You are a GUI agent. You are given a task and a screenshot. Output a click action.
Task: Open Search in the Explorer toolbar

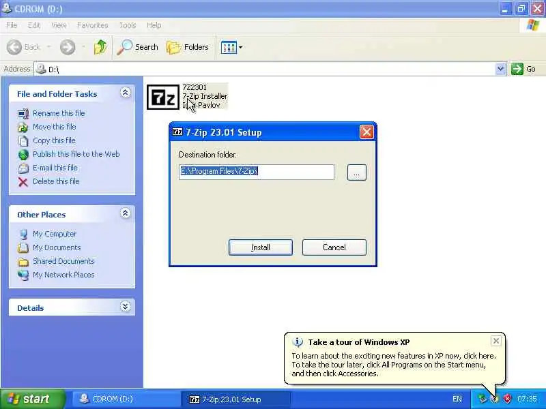tap(138, 47)
